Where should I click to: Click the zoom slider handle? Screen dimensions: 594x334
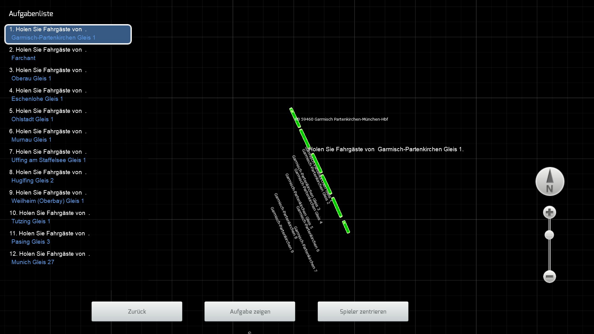point(549,235)
